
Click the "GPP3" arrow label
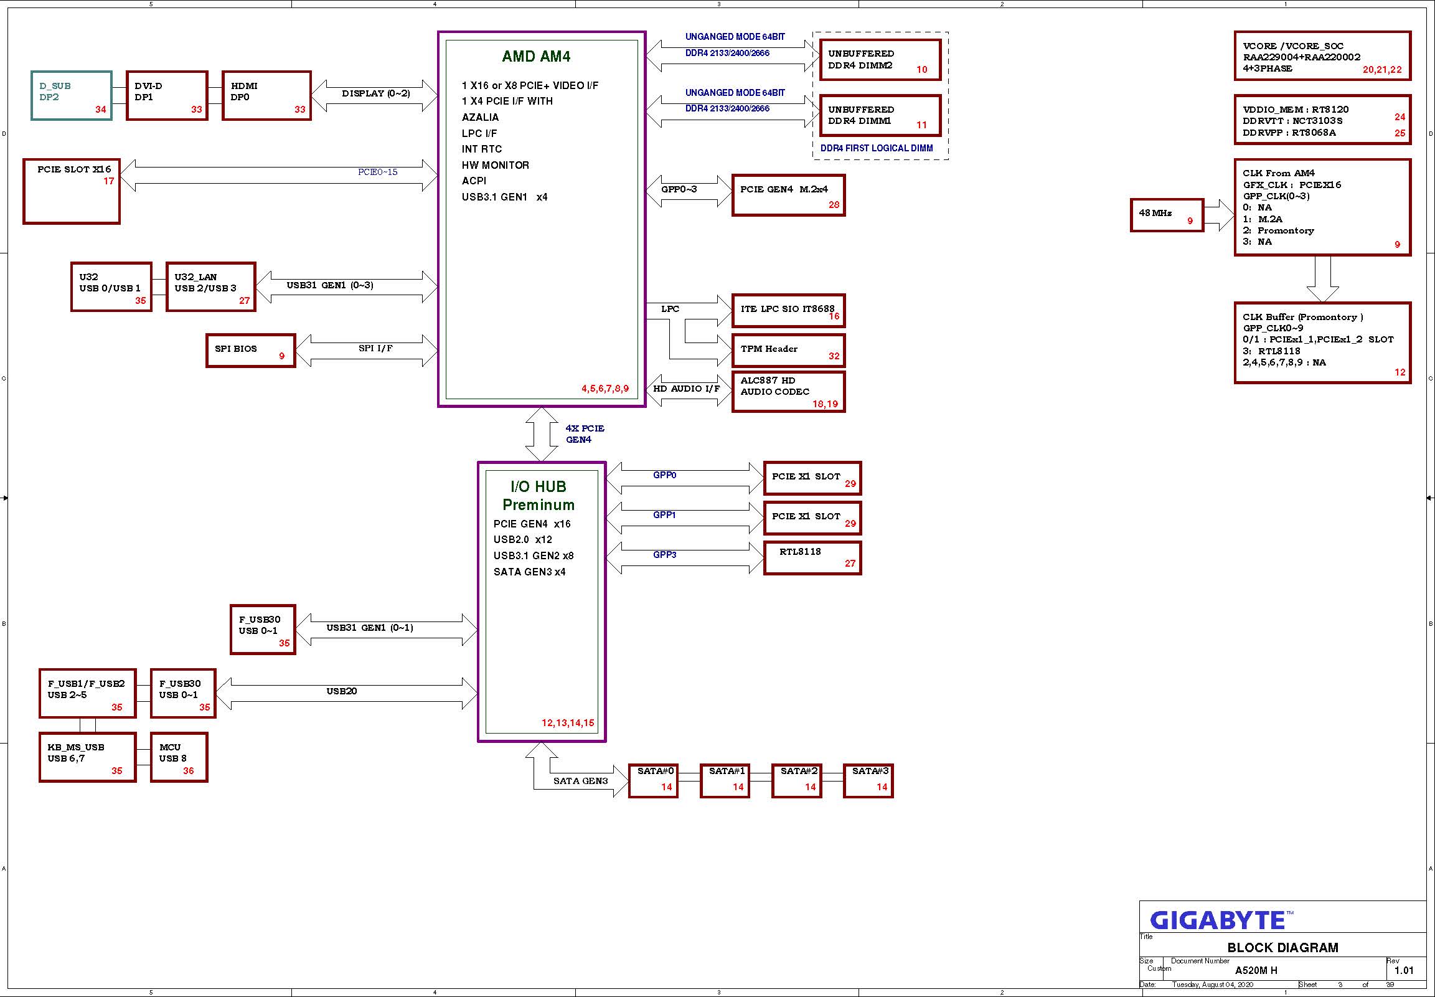tap(664, 555)
